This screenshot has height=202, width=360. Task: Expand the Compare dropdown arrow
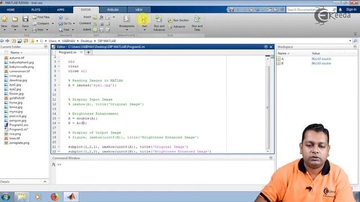53,24
